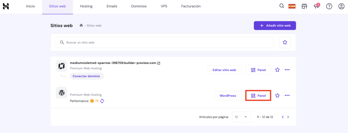
Task: Open the announcements megaphone icon
Action: coord(316,6)
